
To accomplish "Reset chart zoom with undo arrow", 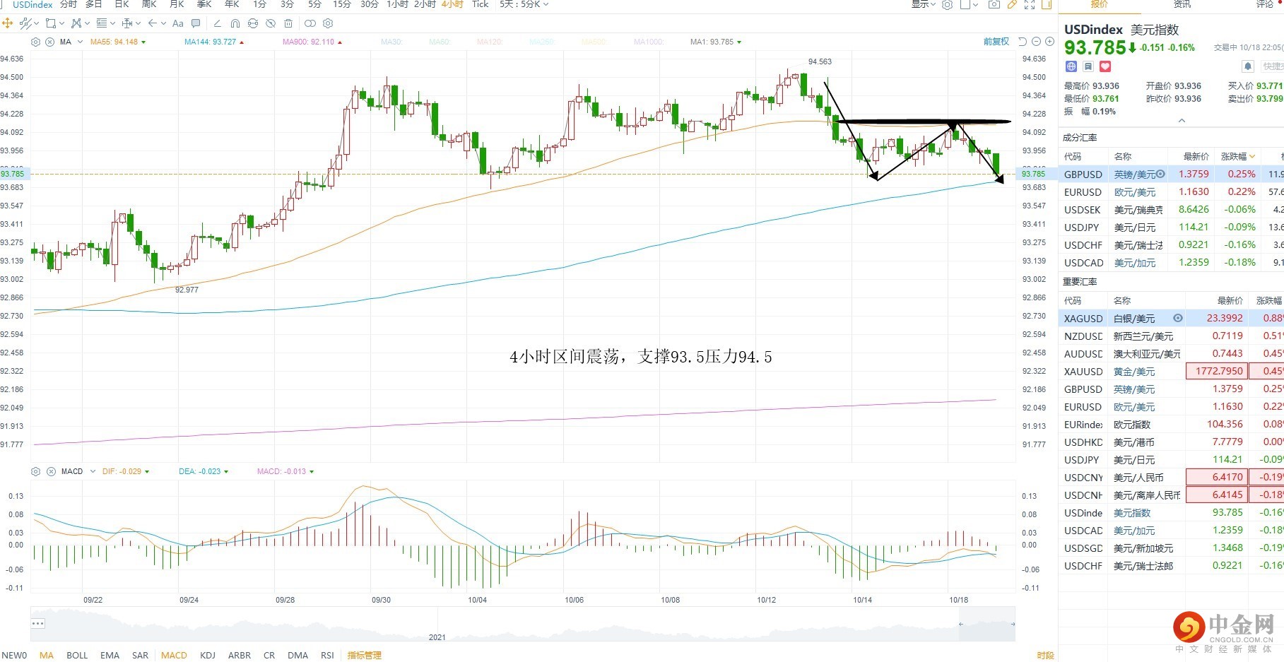I will [x=1023, y=42].
